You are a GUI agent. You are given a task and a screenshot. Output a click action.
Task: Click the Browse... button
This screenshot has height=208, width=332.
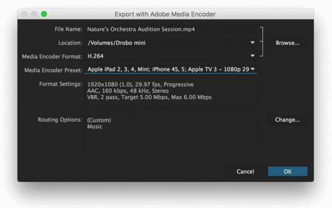pos(287,43)
